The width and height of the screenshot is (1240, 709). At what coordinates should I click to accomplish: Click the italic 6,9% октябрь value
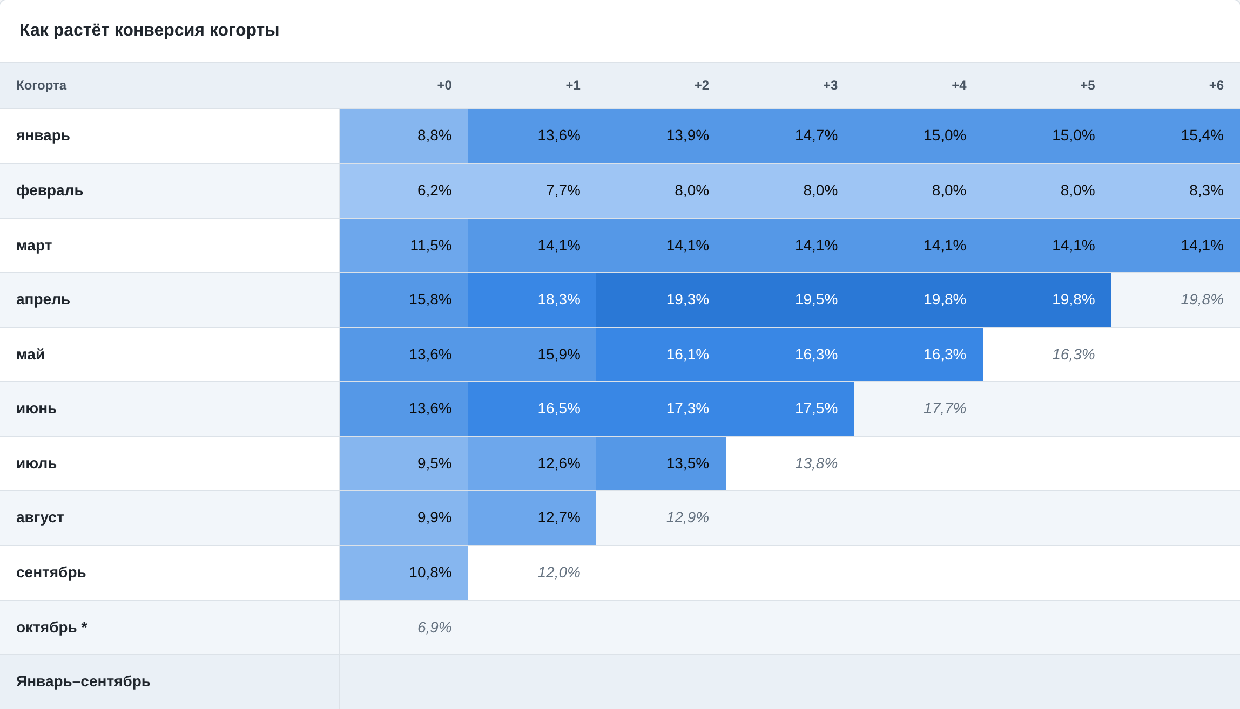[434, 628]
